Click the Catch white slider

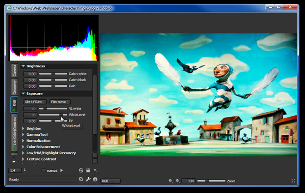point(53,74)
